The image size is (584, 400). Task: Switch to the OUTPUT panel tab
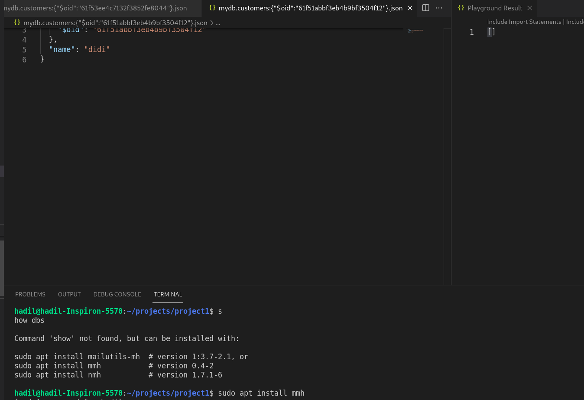coord(69,294)
